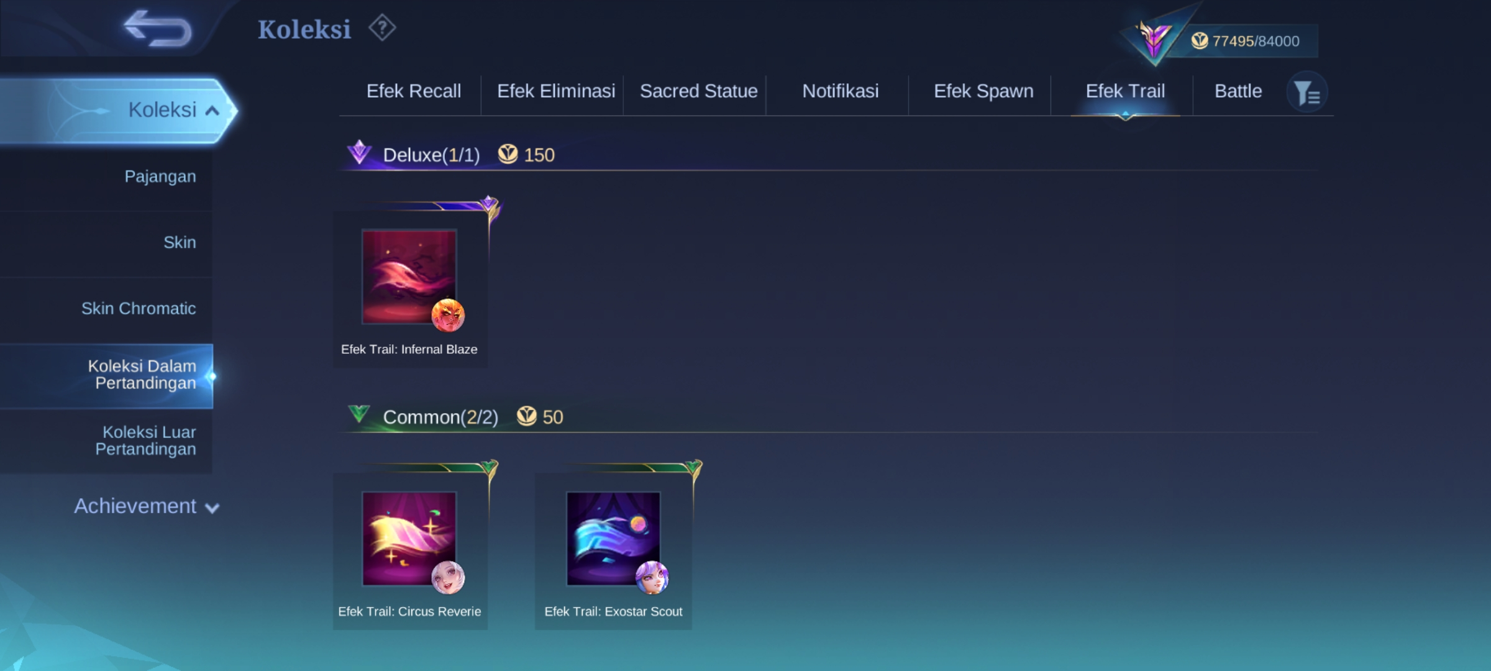Click the Common green gem tier icon
The width and height of the screenshot is (1491, 671).
point(359,414)
